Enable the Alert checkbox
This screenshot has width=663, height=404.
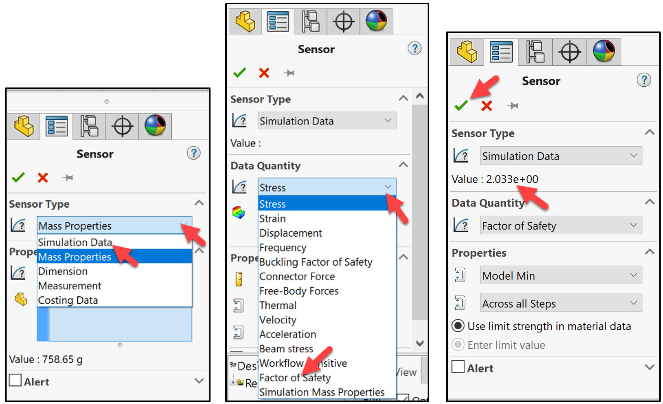coord(458,367)
